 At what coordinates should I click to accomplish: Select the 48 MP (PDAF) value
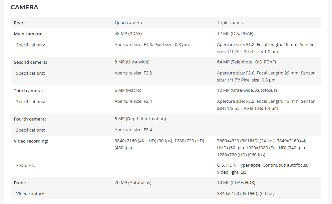point(128,34)
